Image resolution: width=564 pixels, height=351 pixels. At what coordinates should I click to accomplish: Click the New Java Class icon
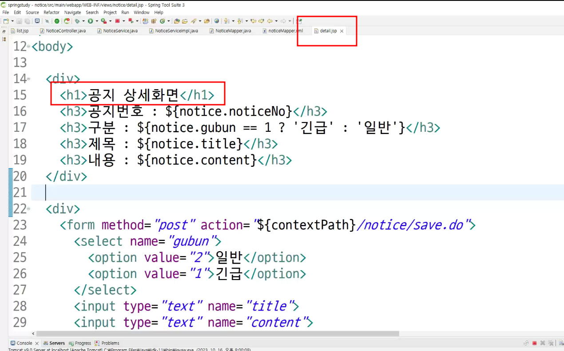coord(162,21)
